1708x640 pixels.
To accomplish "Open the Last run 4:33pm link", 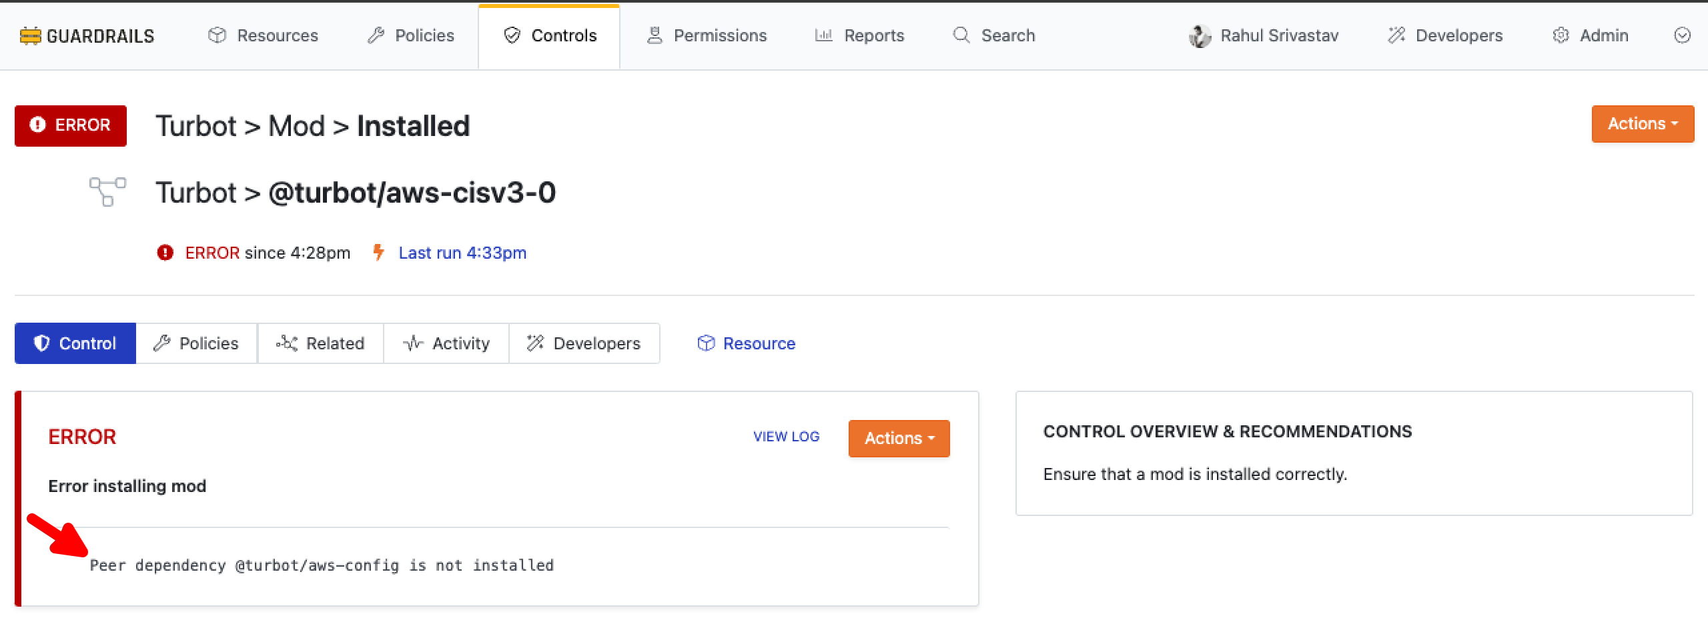I will 462,253.
